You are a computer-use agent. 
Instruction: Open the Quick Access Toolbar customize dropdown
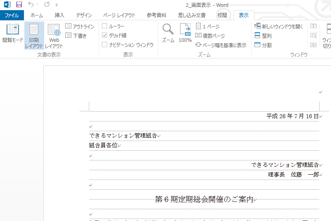pos(56,4)
